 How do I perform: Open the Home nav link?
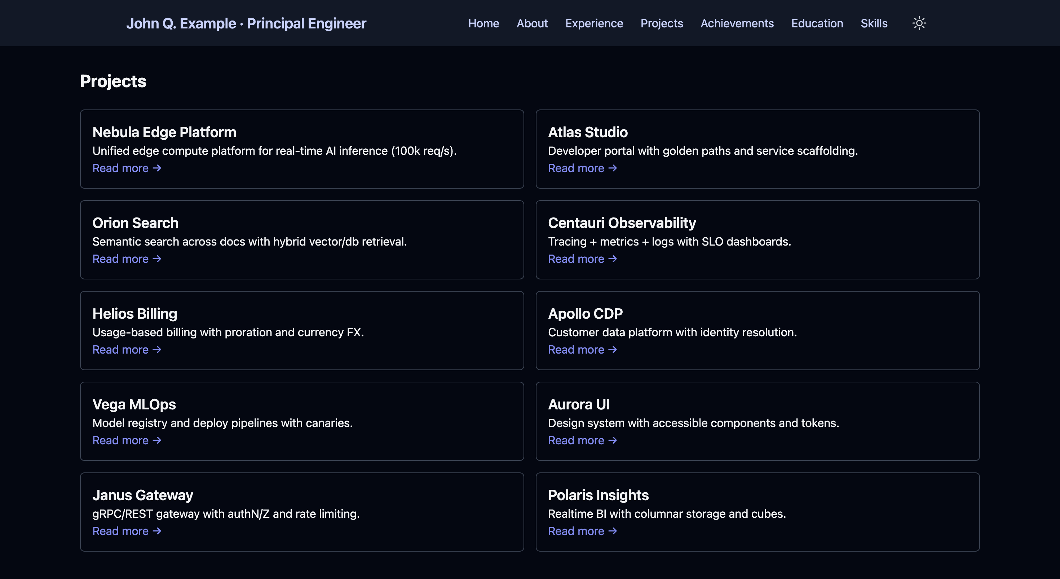(x=483, y=23)
